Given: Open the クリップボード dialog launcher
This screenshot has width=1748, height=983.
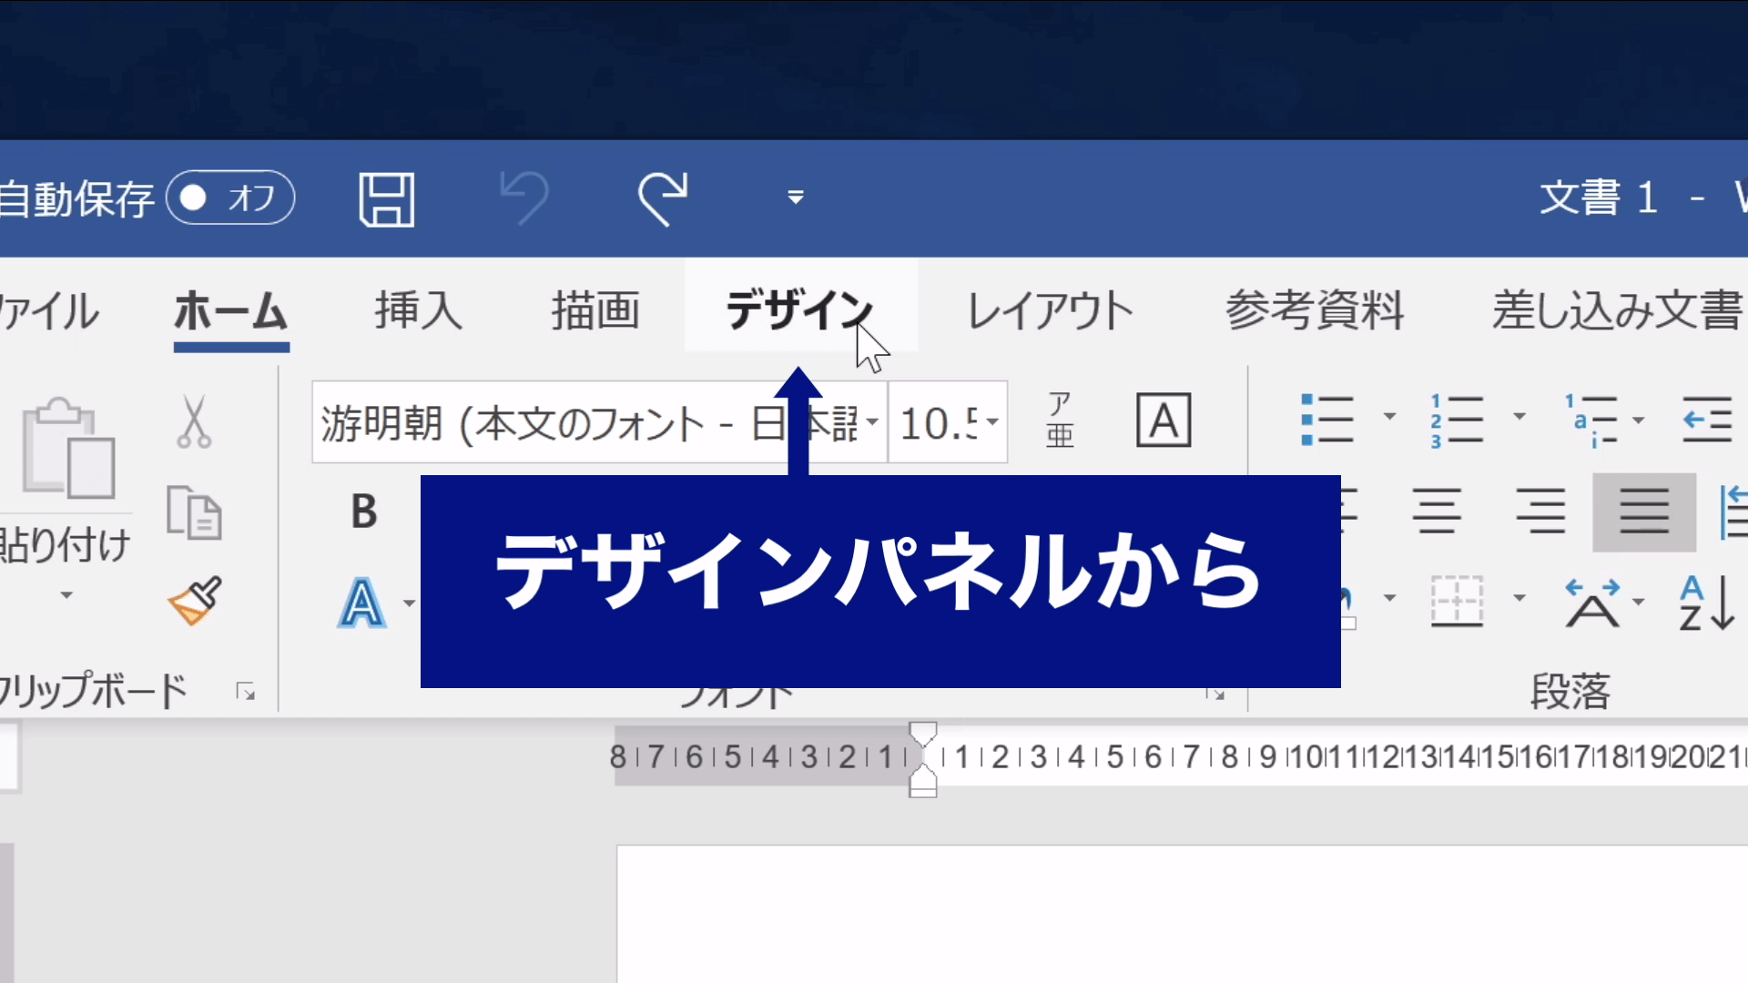Looking at the screenshot, I should click(x=245, y=692).
